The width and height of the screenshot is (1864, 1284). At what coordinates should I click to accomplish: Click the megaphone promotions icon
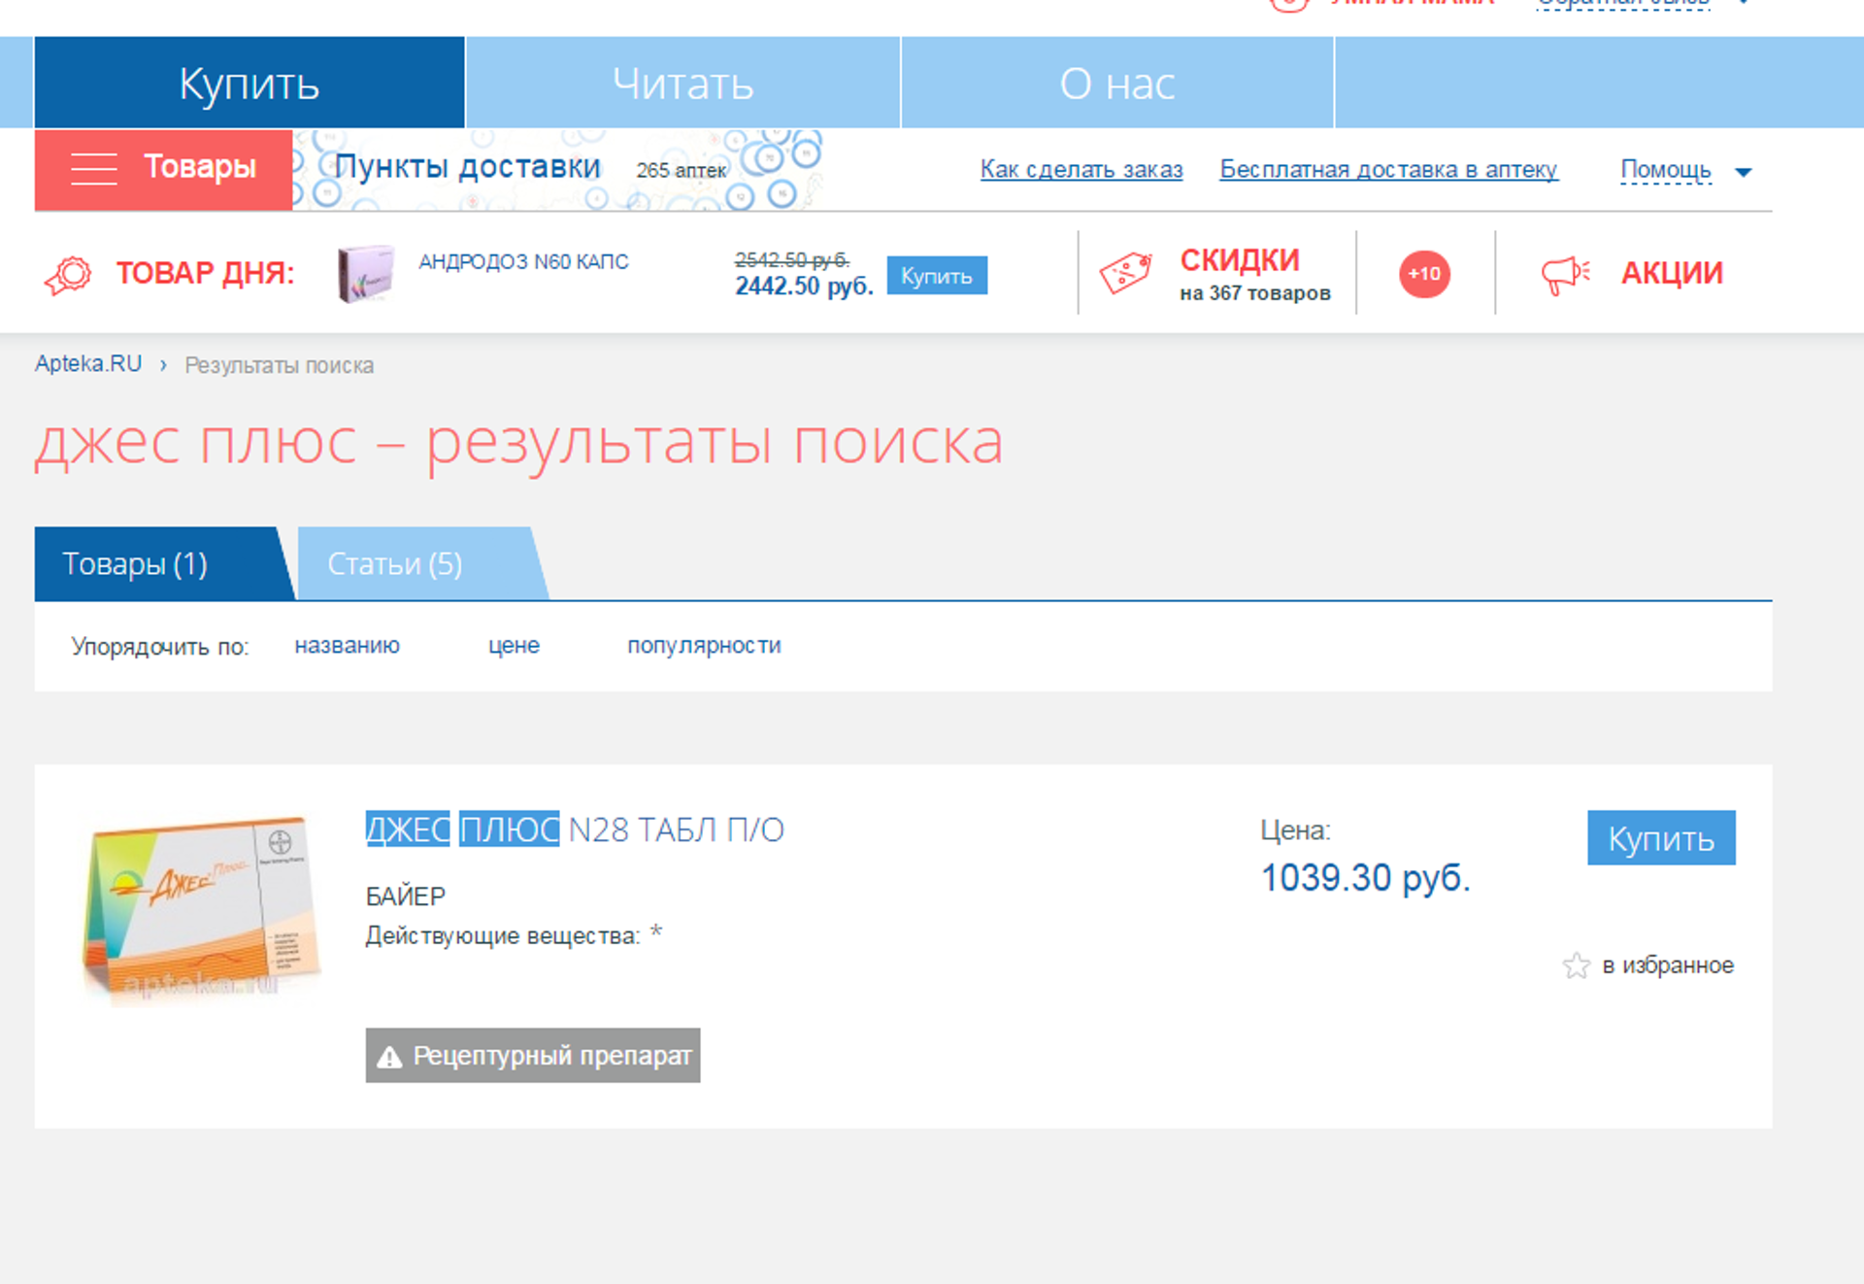coord(1565,275)
